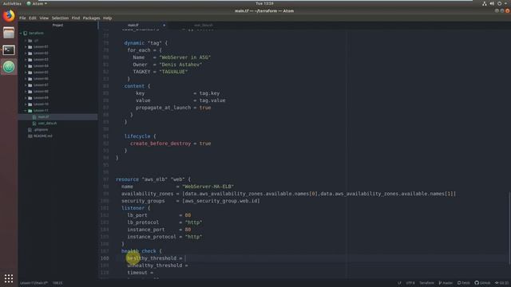Screen dimensions: 511x287
Task: Open the Find menu
Action: (76, 18)
